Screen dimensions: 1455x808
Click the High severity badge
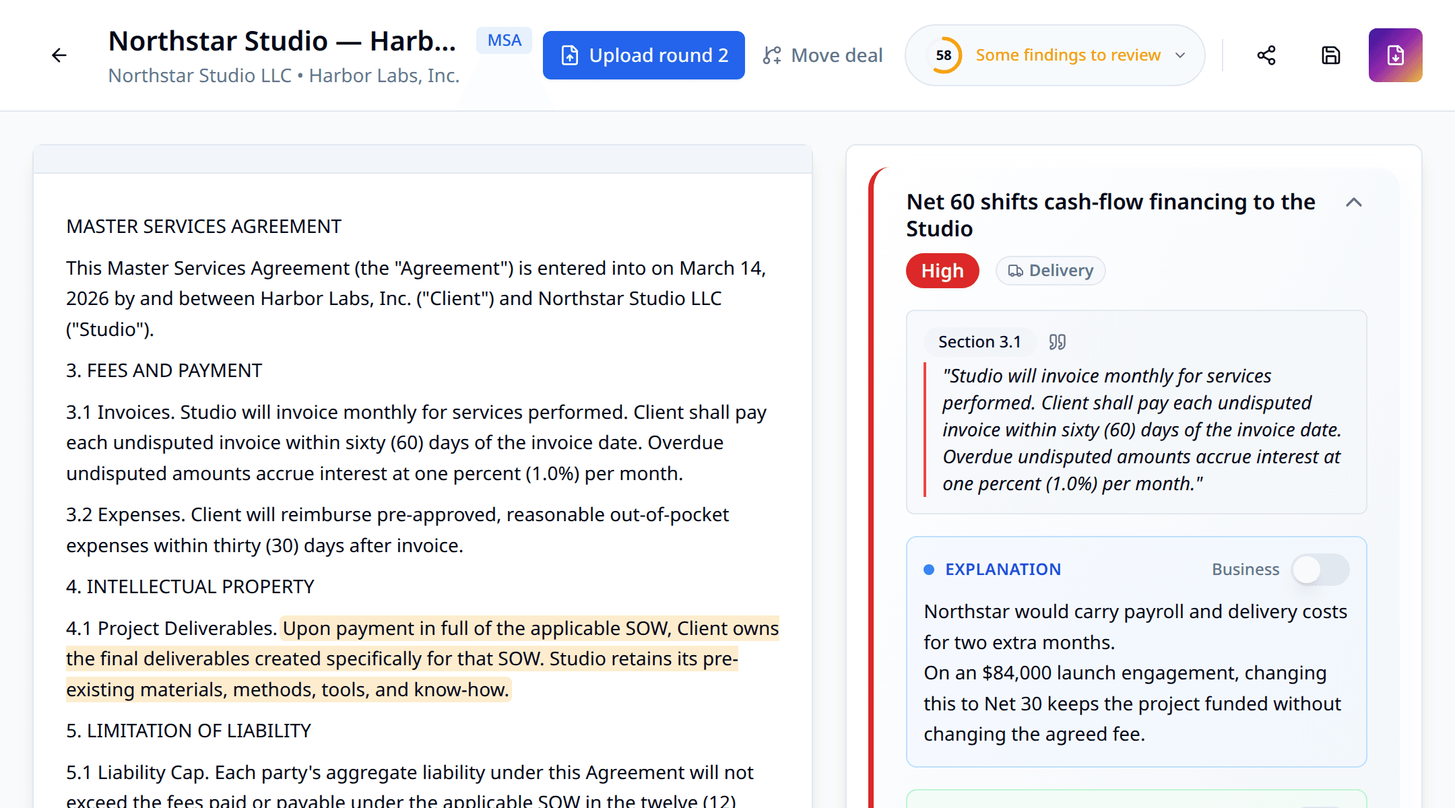coord(942,271)
